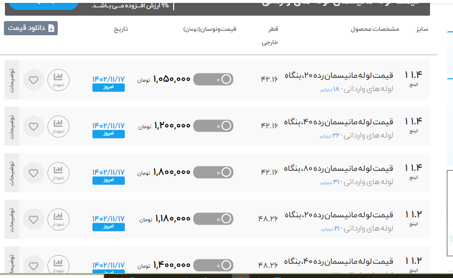453x278 pixels.
Task: Click the قیمت‌ونوسان column header
Action: click(210, 29)
